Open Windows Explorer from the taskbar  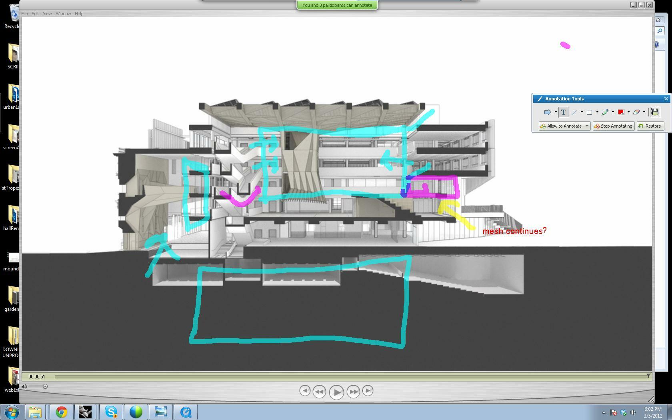tap(35, 412)
